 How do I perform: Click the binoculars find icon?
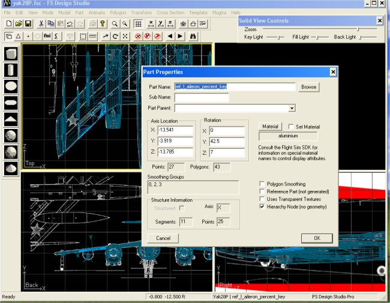194,36
